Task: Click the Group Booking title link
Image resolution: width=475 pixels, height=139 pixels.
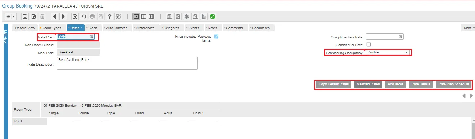Action: (17, 6)
